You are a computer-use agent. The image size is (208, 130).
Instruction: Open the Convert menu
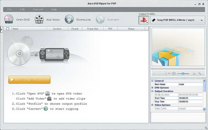[x=38, y=9]
